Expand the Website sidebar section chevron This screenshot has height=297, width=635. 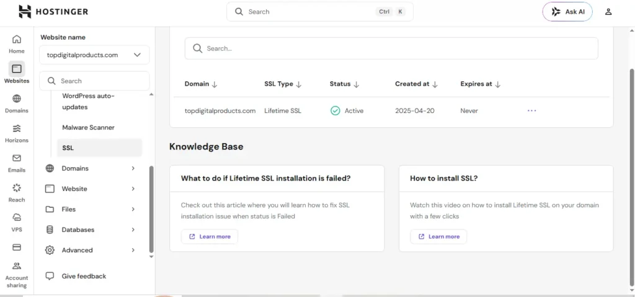click(133, 189)
